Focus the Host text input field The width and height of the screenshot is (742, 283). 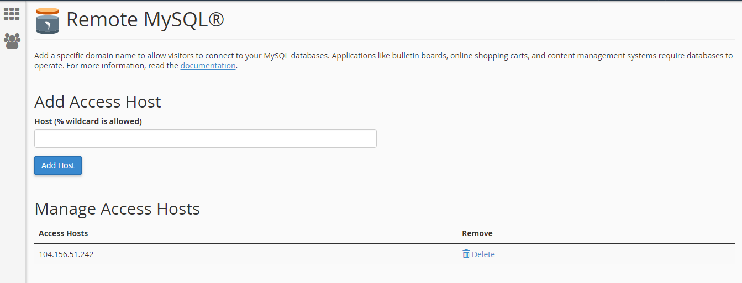[x=205, y=138]
